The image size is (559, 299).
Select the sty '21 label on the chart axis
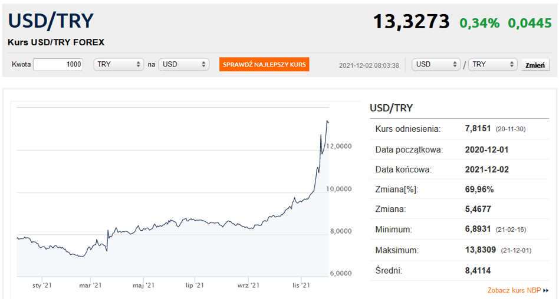pyautogui.click(x=42, y=285)
